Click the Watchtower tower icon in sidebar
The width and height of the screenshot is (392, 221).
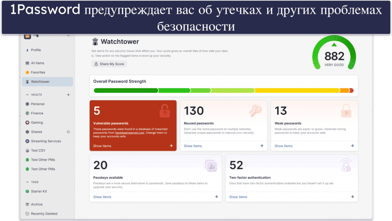point(27,82)
